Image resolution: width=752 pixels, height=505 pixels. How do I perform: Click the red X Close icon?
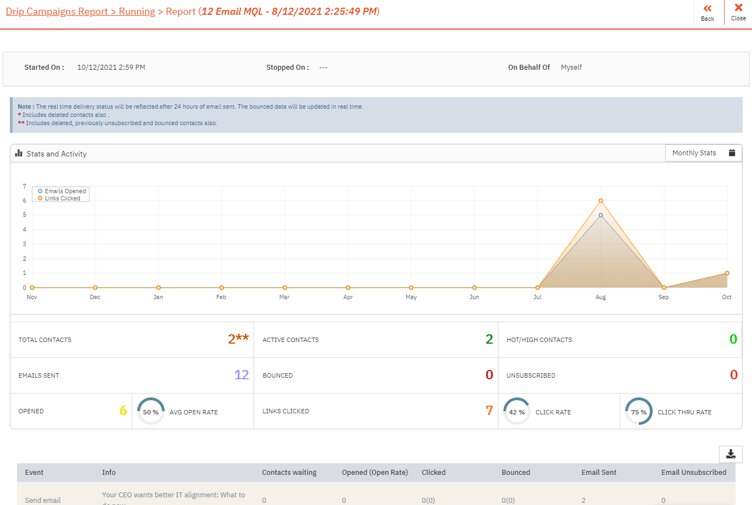tap(738, 9)
